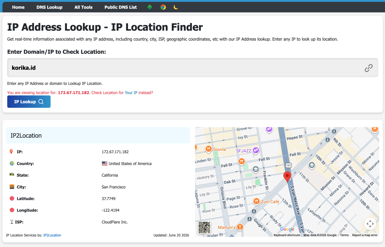
Task: Click the gray museum marker near Oak St
Action: [256, 169]
